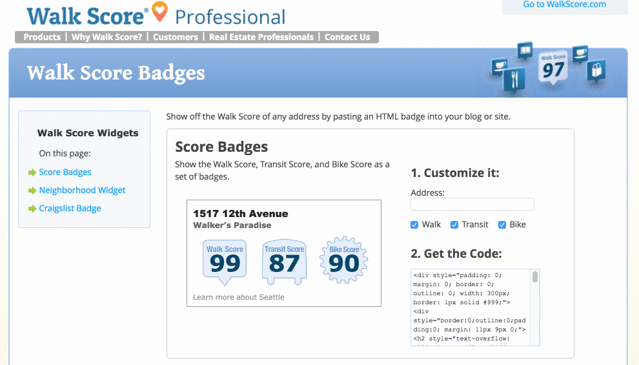The height and width of the screenshot is (365, 639).
Task: Click the green arrow beside Score Badges
Action: coord(32,172)
